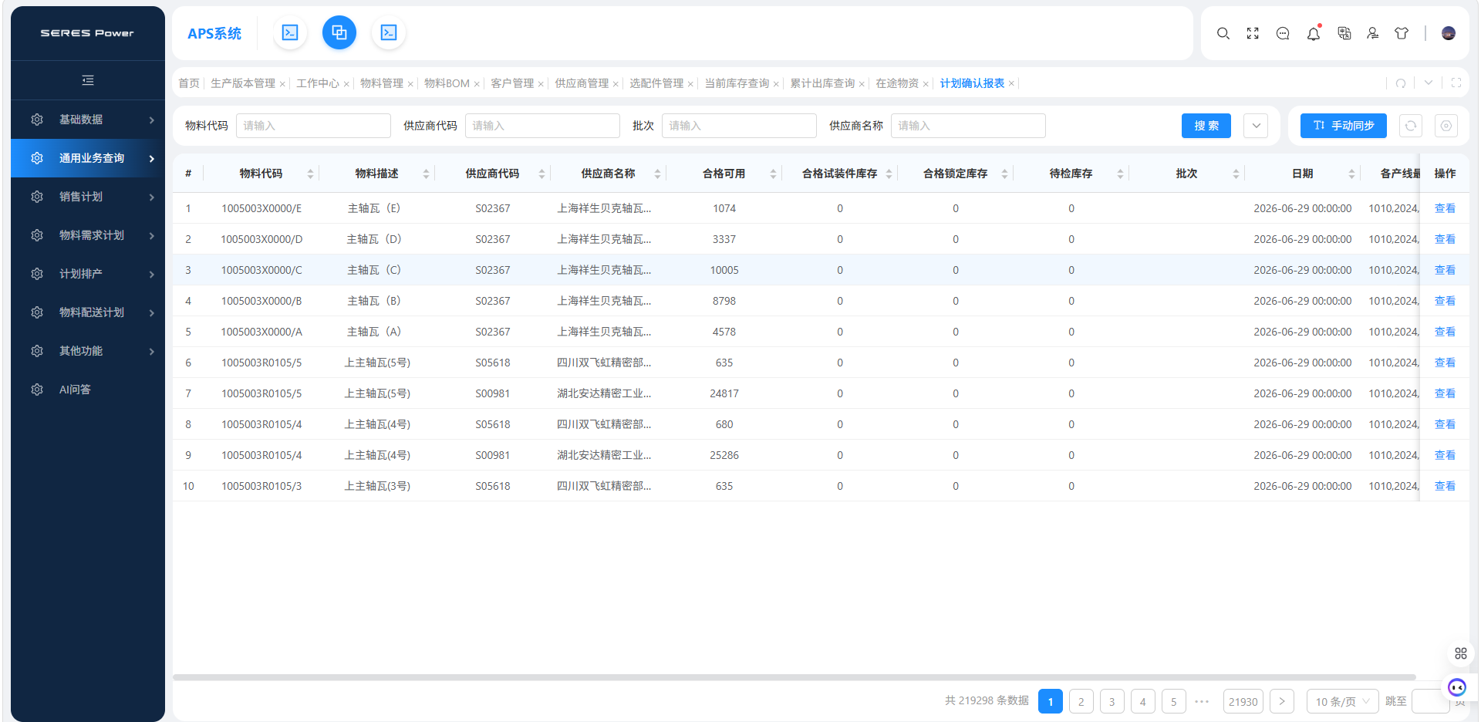Collapse the sidebar menu toggle icon
This screenshot has width=1481, height=722.
click(88, 80)
